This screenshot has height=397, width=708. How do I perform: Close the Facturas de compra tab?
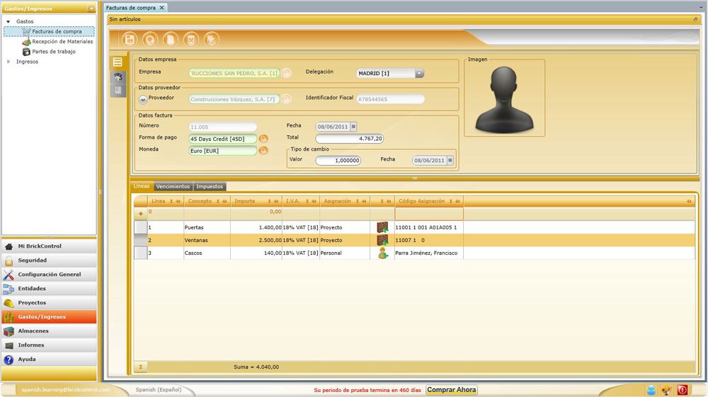click(x=161, y=8)
